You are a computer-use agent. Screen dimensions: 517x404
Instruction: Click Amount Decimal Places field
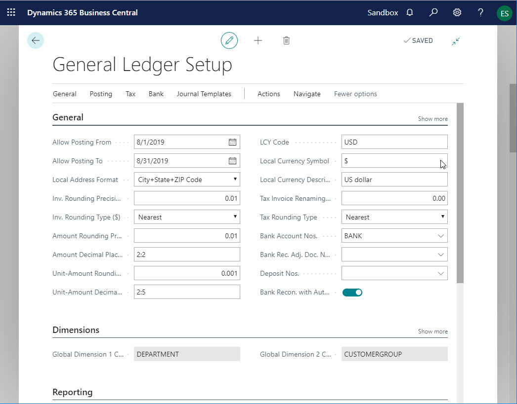187,255
